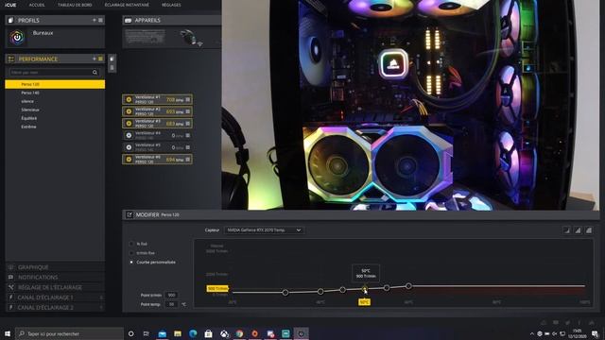The height and width of the screenshot is (340, 605).
Task: Click the Windows taskbar search box
Action: (x=69, y=333)
